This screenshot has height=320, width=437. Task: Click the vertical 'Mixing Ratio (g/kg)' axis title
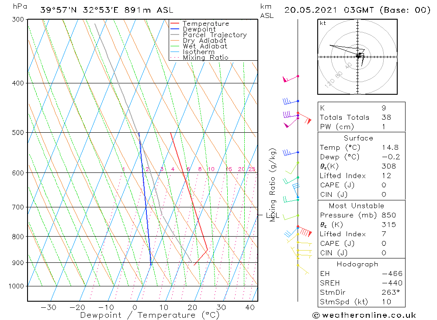coord(273,185)
